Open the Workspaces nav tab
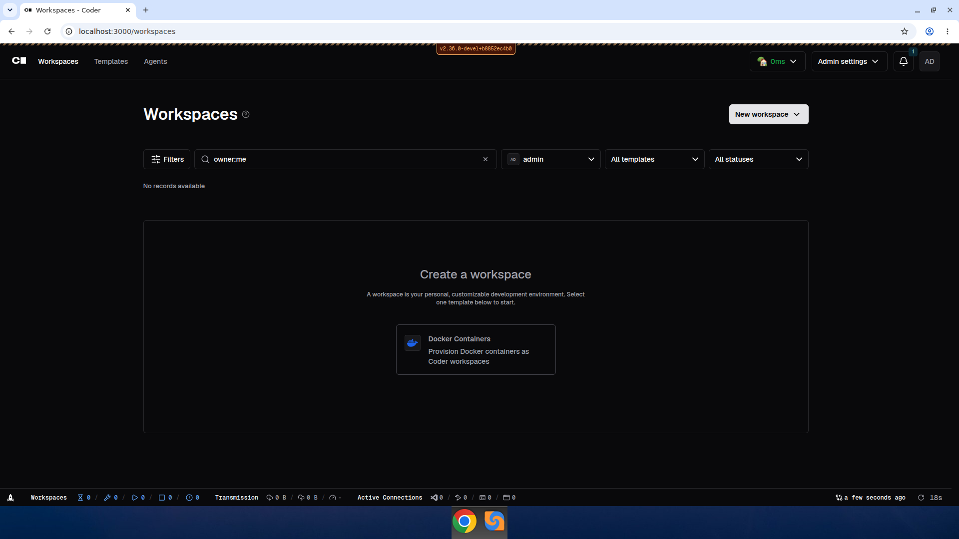 58,61
